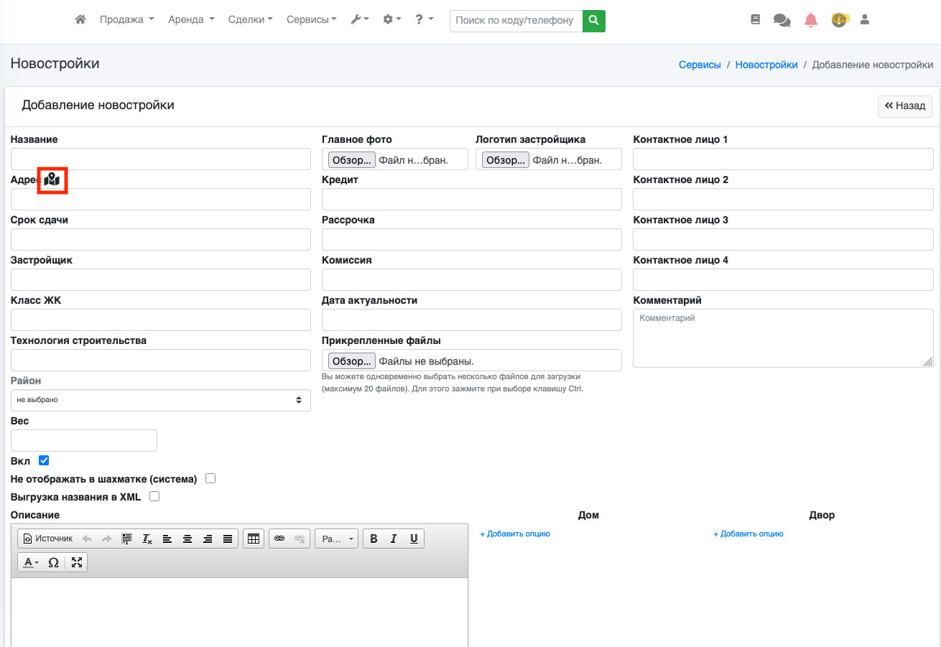Enable Не отображать в шахматке checkbox

pos(210,478)
